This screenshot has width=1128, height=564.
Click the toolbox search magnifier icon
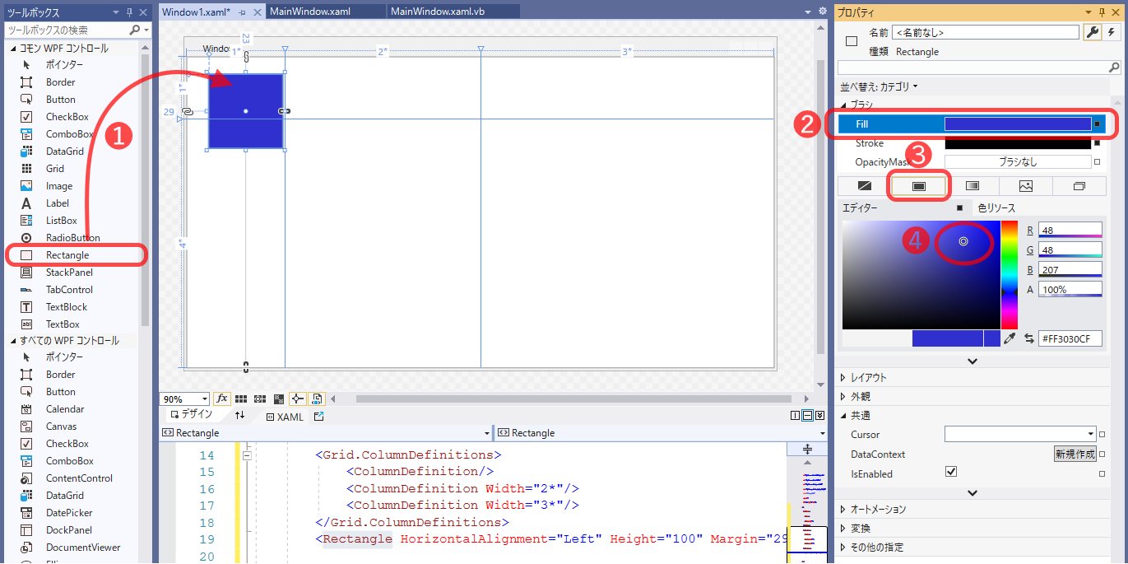click(x=134, y=30)
